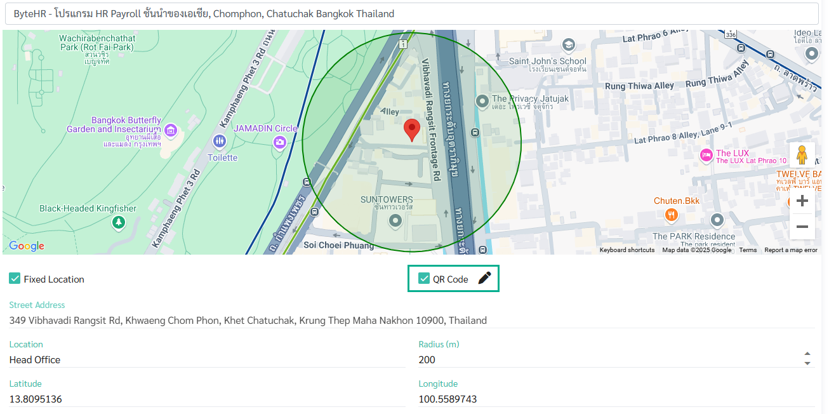Edit QR Code with pencil icon

[485, 278]
